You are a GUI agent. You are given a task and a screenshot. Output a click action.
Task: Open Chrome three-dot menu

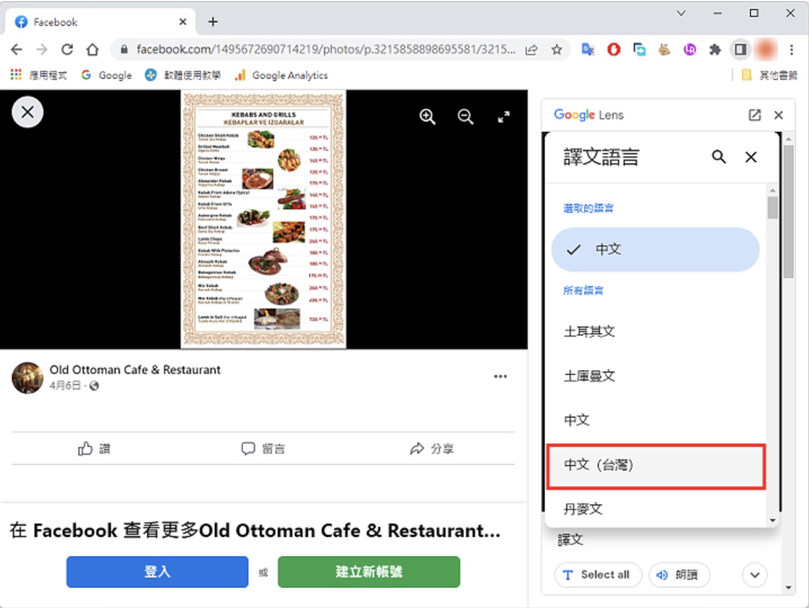click(x=792, y=50)
